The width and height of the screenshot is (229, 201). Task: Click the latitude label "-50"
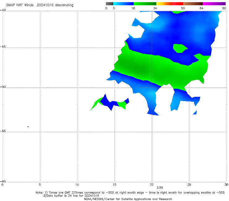[3, 87]
